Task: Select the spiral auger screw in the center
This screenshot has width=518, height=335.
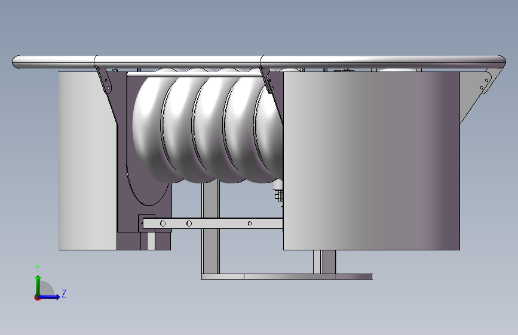Action: tap(208, 125)
